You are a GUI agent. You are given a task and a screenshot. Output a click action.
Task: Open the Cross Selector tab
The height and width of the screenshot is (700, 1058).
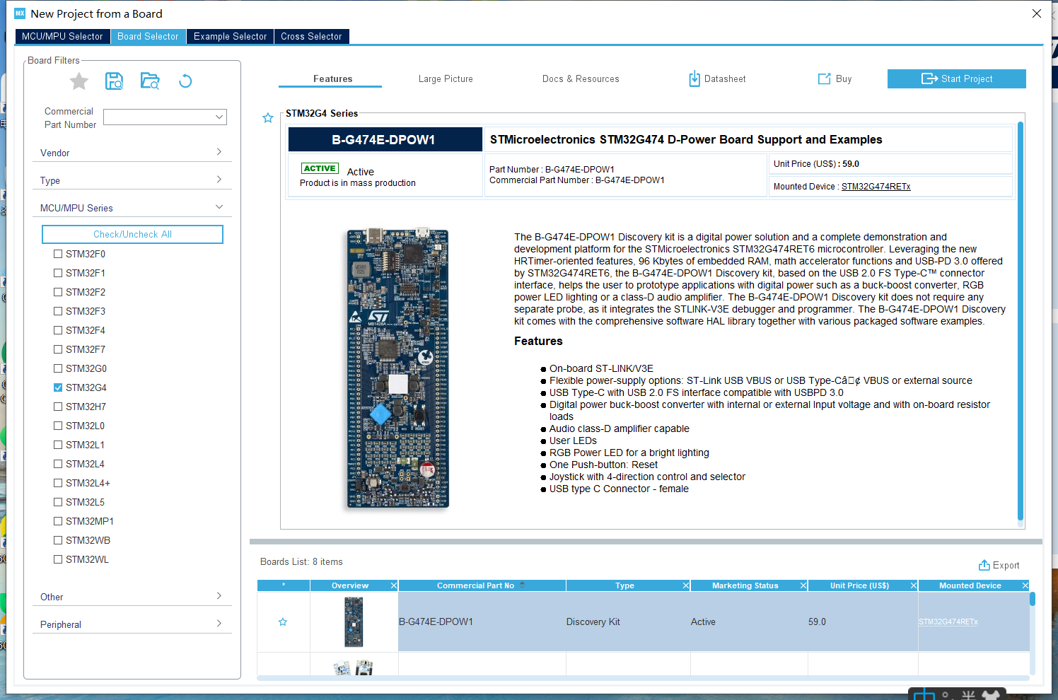(x=311, y=36)
